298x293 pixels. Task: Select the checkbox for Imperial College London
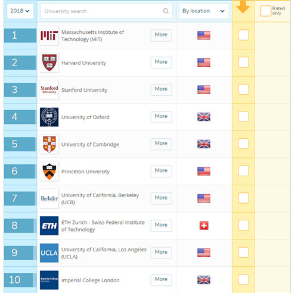[x=243, y=279]
